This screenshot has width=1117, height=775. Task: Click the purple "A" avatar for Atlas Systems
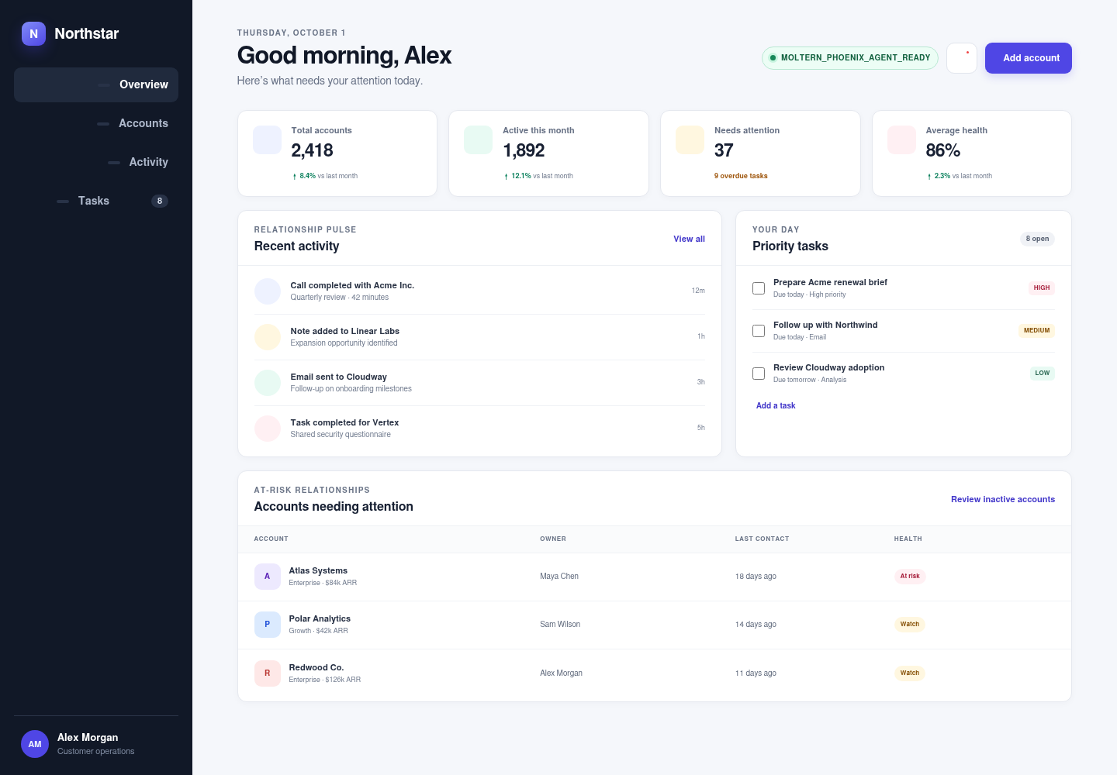[268, 577]
